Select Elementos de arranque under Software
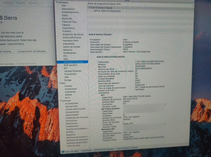This screenshot has height=157, width=211. tap(77, 118)
